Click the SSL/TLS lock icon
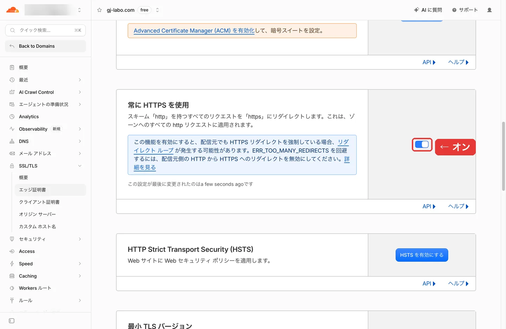This screenshot has width=506, height=329. click(12, 166)
